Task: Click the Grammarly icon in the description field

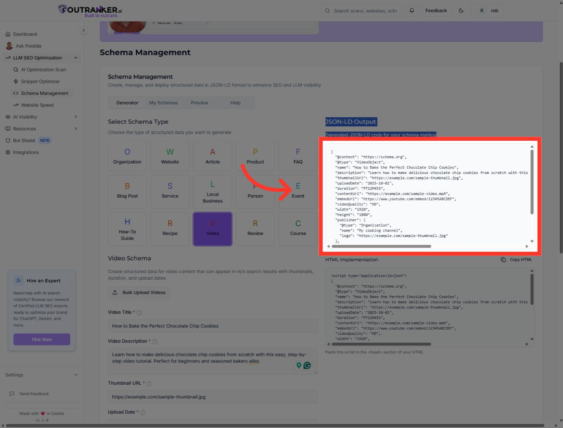Action: [308, 365]
